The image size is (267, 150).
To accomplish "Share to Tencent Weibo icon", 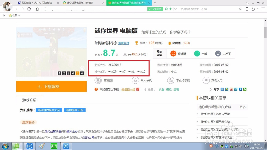I will (x=236, y=89).
